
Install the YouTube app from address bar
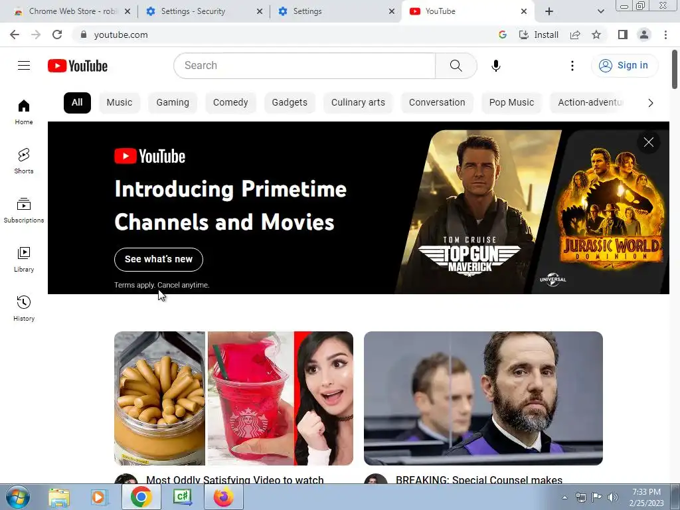click(539, 35)
